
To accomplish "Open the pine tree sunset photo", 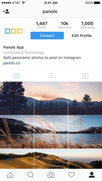I will [17, 98].
